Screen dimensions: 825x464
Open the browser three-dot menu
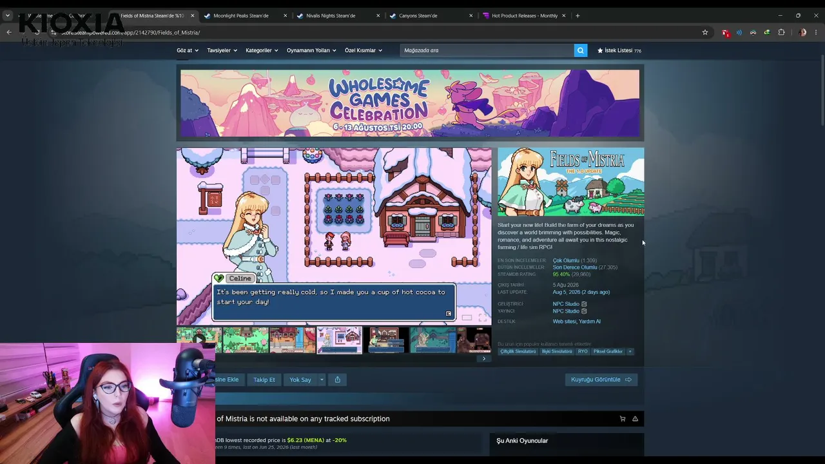[x=817, y=32]
